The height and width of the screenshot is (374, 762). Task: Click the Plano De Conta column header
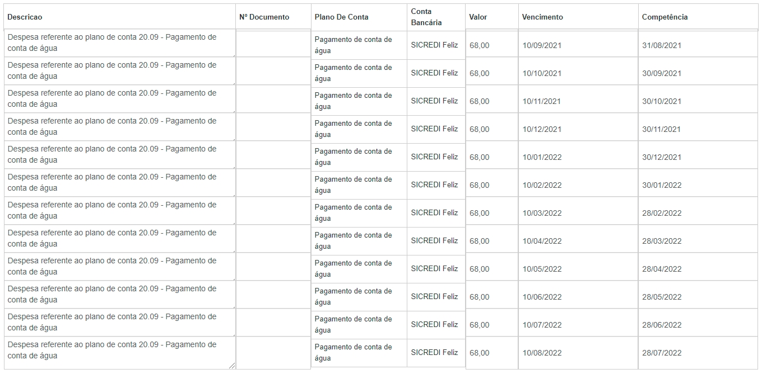[x=341, y=17]
